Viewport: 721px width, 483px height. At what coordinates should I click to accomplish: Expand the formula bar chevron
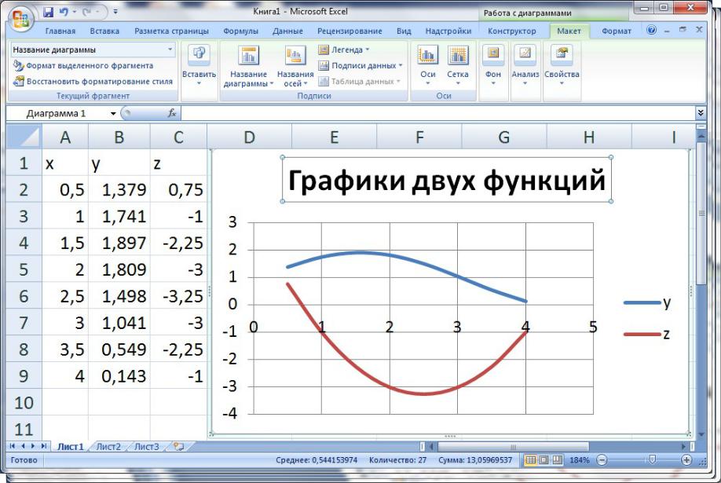(x=701, y=113)
